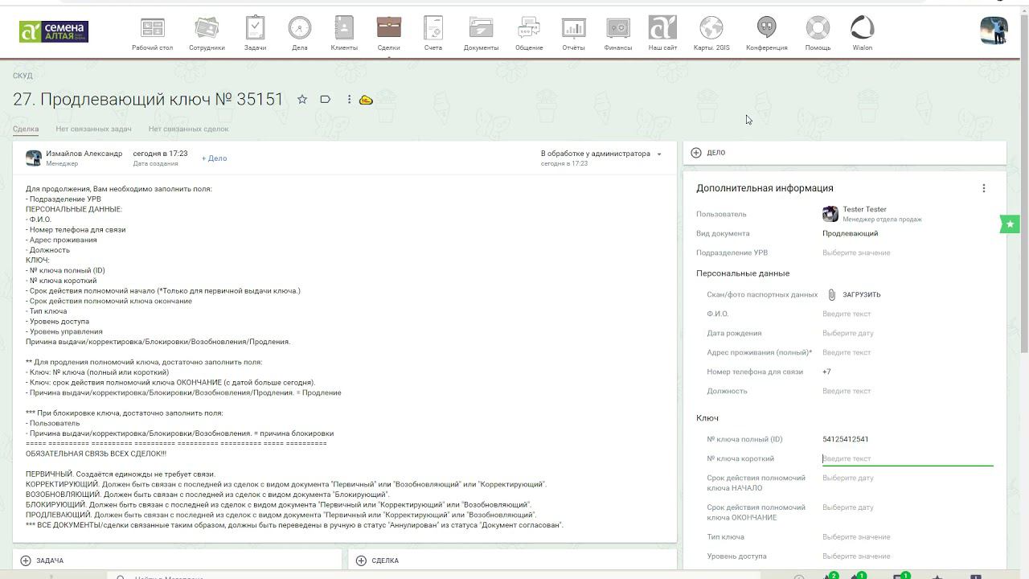
Task: Click the paperclip upload icon
Action: (x=831, y=294)
